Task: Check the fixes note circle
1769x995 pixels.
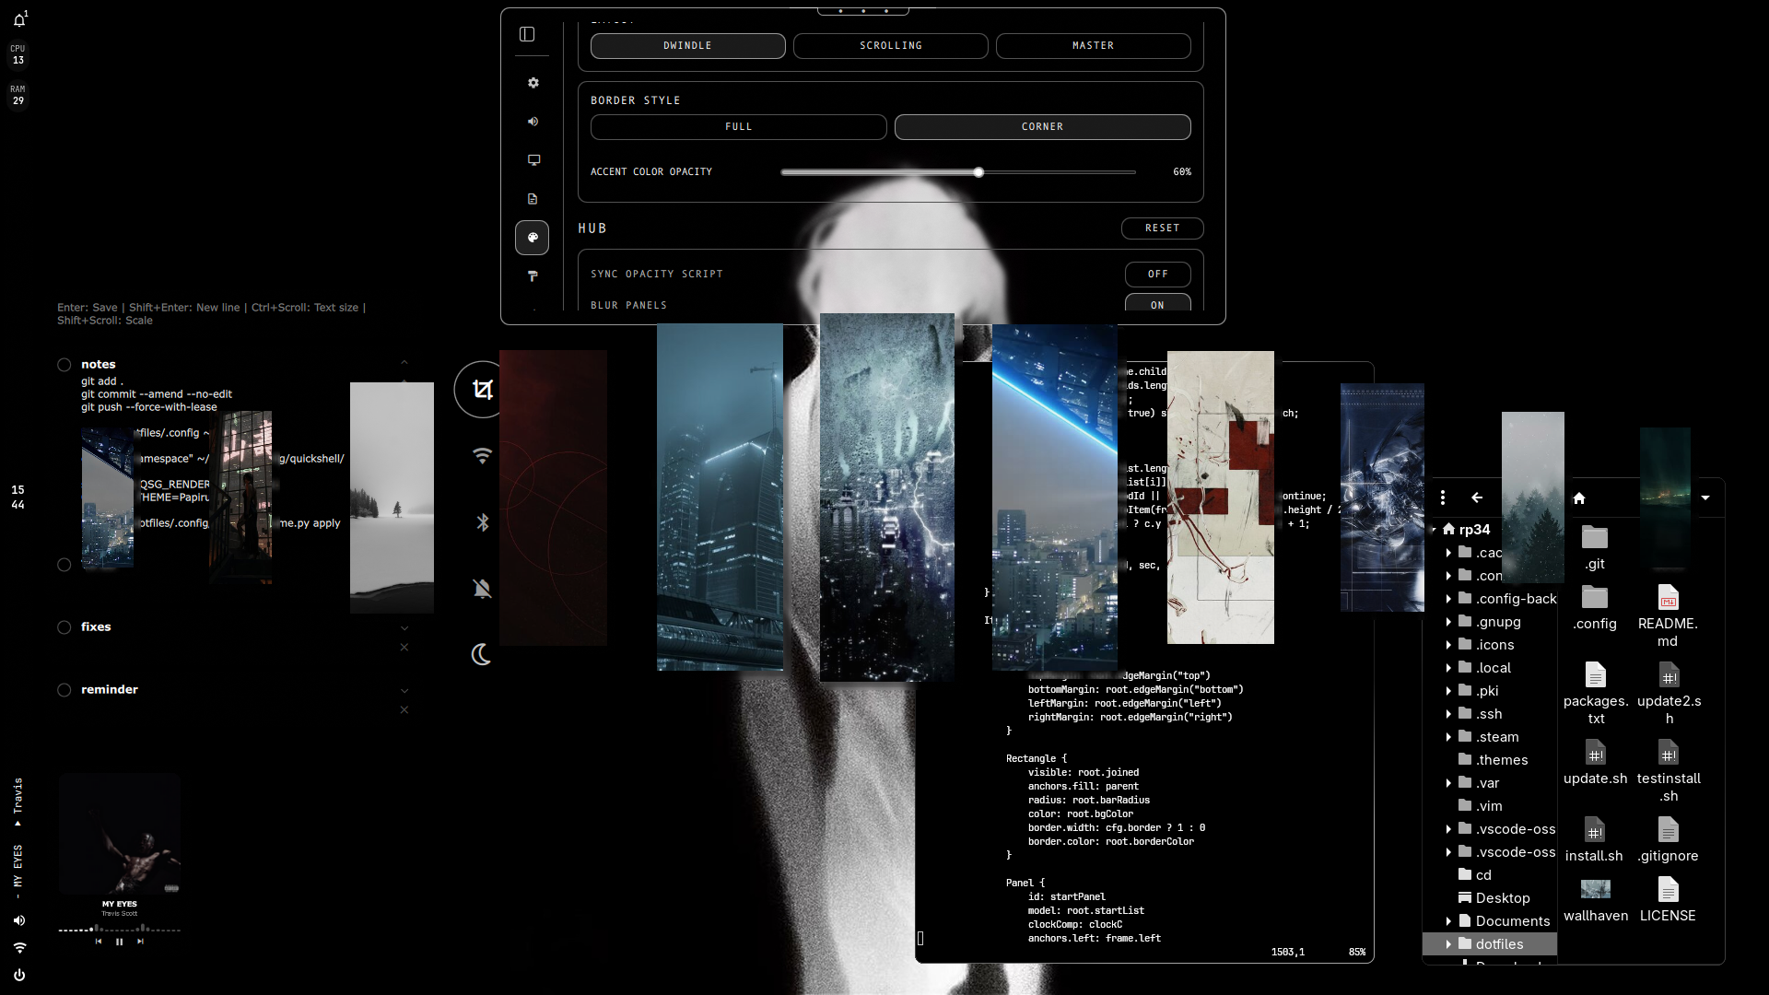Action: click(x=64, y=627)
